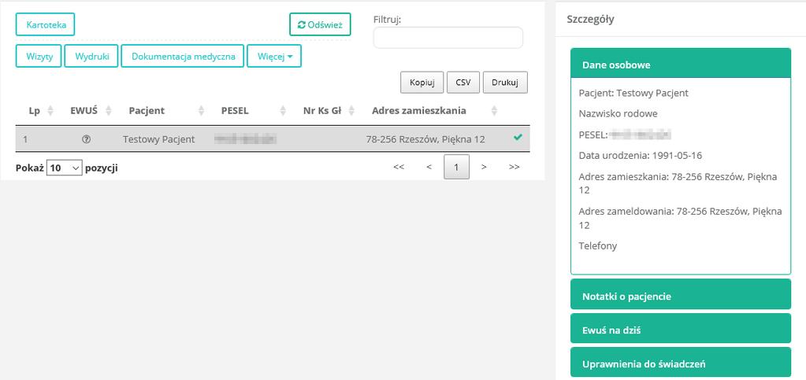Open the Wydruki section
The height and width of the screenshot is (380, 806).
[x=91, y=57]
